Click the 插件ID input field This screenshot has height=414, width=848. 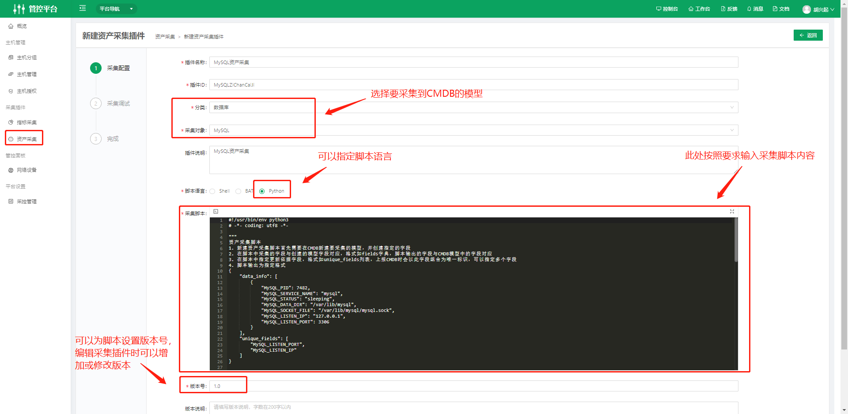473,85
